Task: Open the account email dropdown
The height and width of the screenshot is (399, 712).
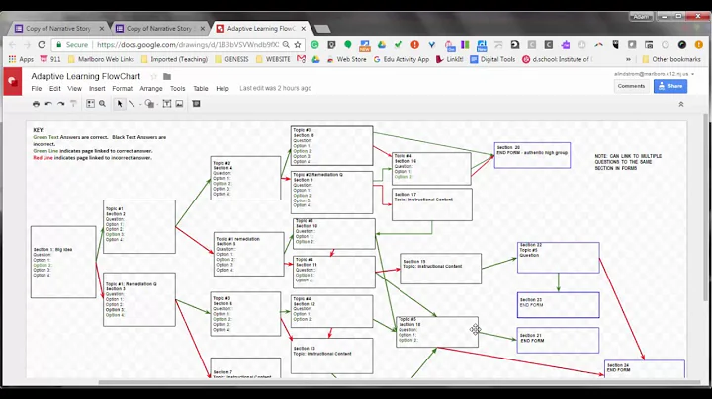Action: [x=654, y=74]
